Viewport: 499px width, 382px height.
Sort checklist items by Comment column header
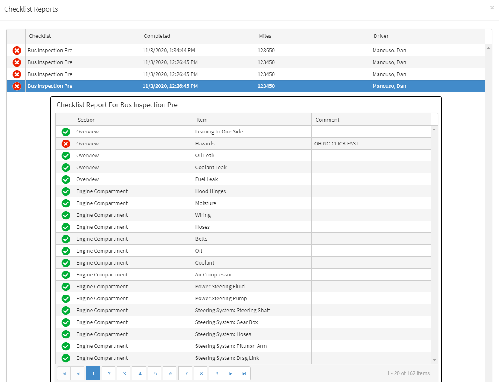pyautogui.click(x=371, y=120)
